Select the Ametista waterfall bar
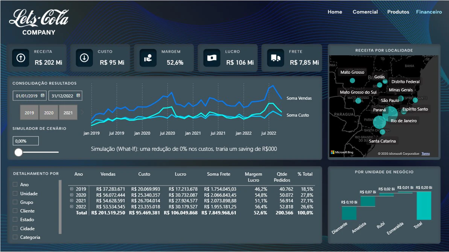This screenshot has width=449, height=252. 368,201
